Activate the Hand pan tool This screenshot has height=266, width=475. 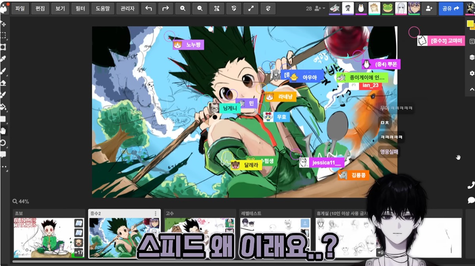click(3, 131)
